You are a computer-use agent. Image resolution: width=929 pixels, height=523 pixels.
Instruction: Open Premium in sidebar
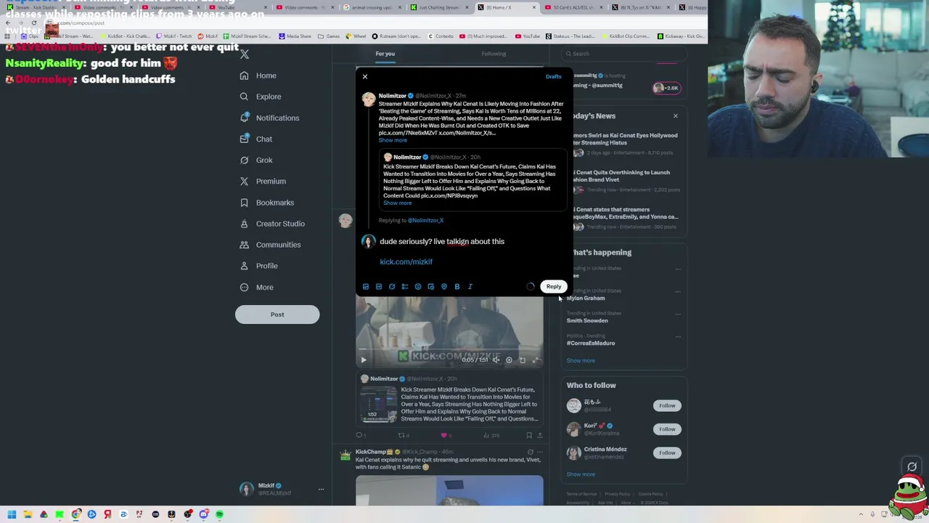click(263, 181)
